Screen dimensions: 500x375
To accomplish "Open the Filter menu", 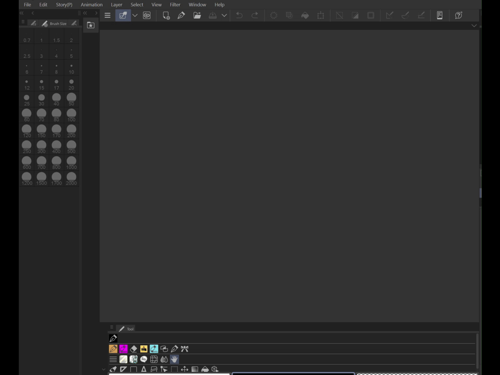I will pyautogui.click(x=175, y=5).
